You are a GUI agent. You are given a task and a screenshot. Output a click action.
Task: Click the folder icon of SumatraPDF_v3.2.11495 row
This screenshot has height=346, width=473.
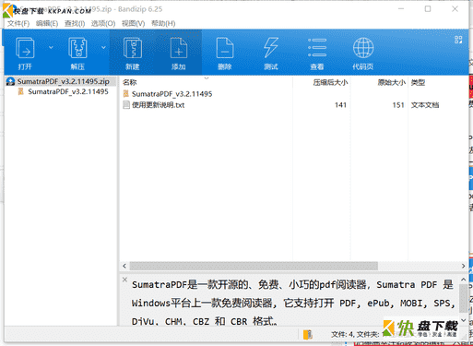click(x=126, y=94)
